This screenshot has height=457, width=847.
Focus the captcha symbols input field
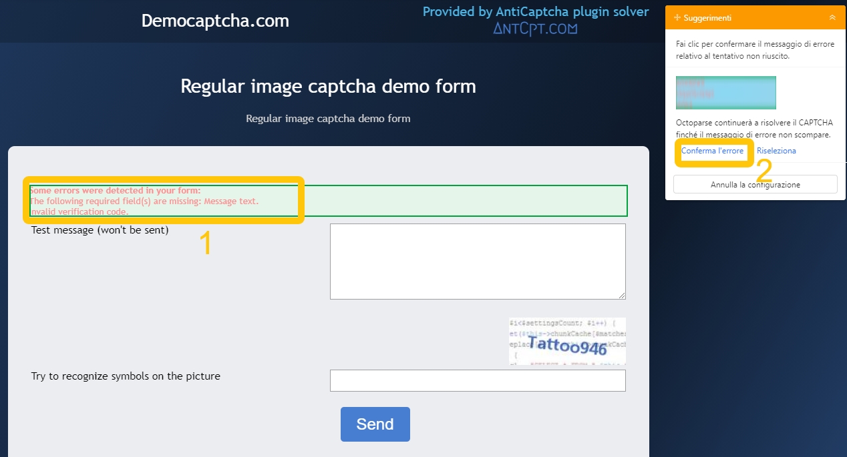(478, 380)
